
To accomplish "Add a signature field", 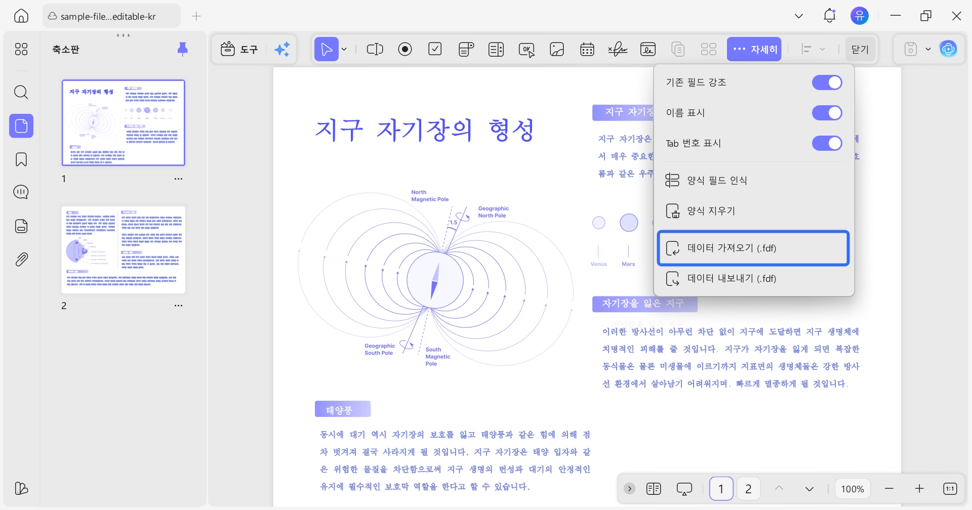I will [618, 49].
